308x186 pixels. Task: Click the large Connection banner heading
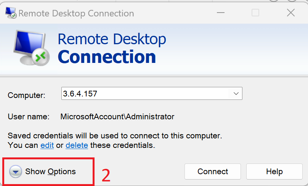107,56
